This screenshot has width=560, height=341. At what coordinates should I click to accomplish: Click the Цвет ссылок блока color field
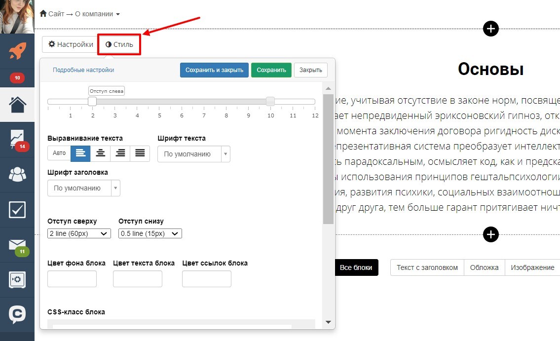click(x=206, y=279)
